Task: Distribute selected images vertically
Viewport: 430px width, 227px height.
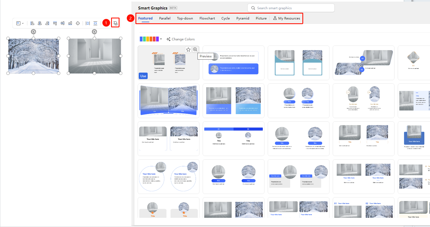Action: click(95, 23)
